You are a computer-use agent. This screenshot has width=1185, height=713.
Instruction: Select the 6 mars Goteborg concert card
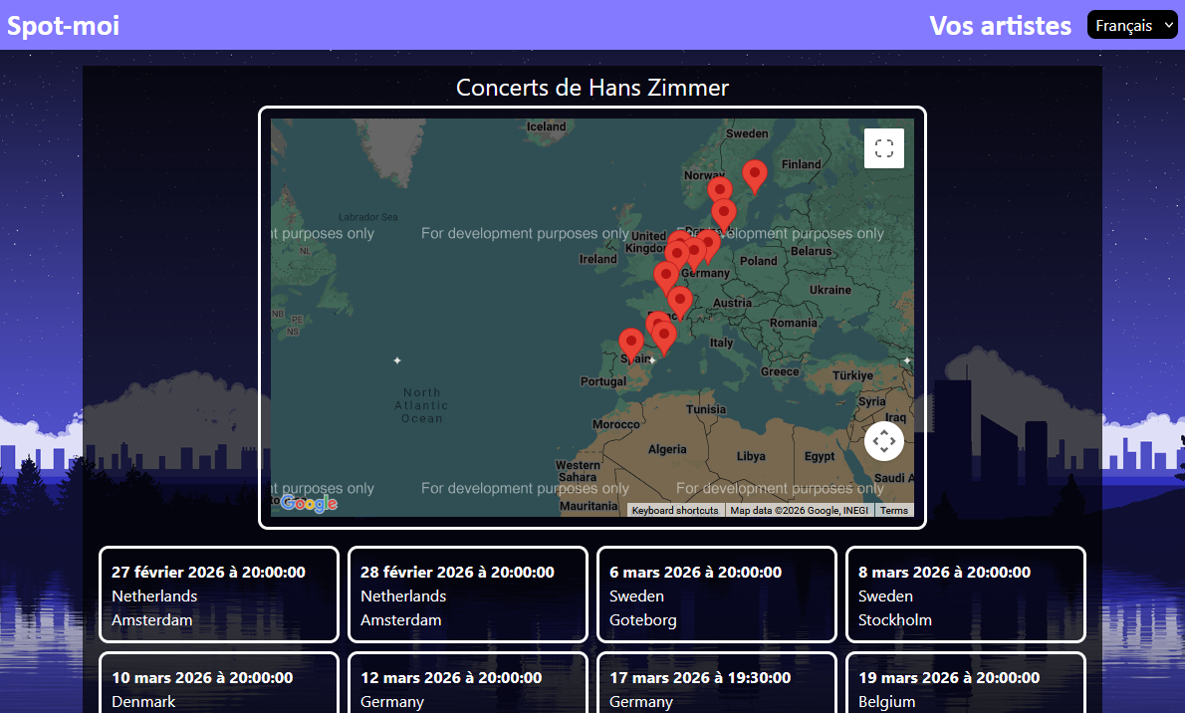click(x=716, y=594)
